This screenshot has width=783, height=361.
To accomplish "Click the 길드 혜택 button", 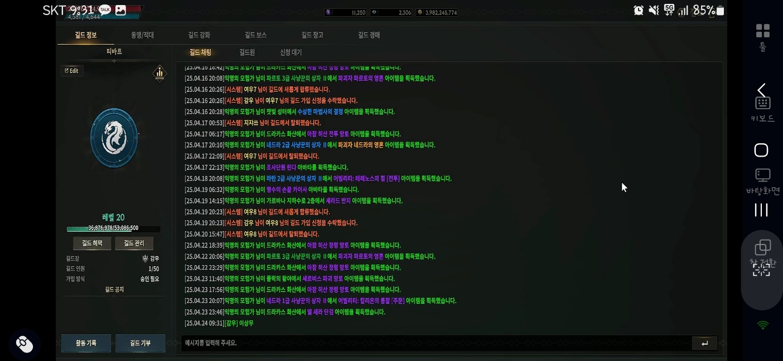I will [92, 243].
